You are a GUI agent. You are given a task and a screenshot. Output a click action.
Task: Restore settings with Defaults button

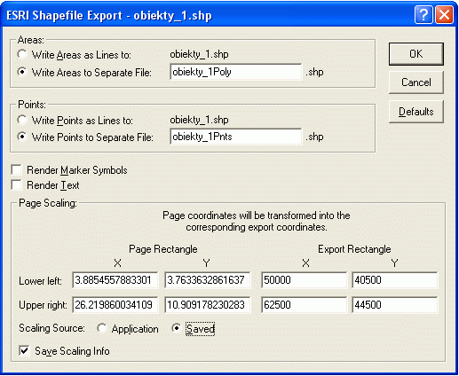(x=416, y=112)
